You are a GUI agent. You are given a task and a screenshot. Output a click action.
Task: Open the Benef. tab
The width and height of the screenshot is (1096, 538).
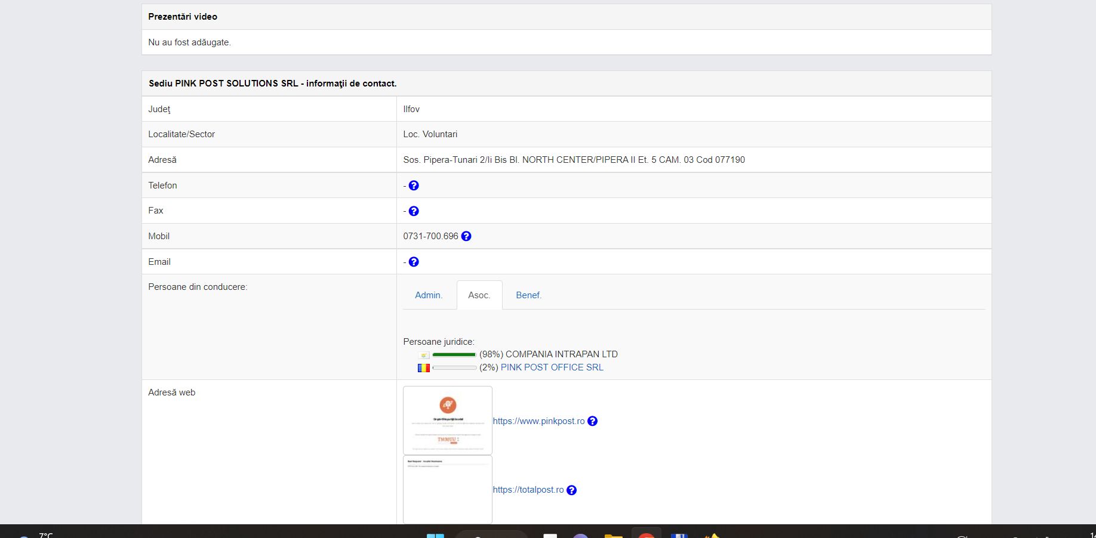point(529,295)
